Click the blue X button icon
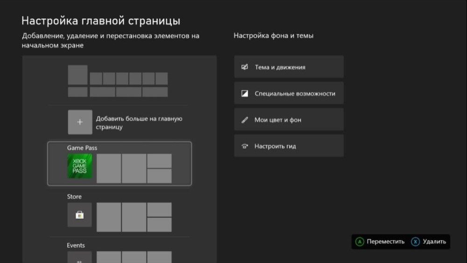This screenshot has height=263, width=467. [415, 242]
